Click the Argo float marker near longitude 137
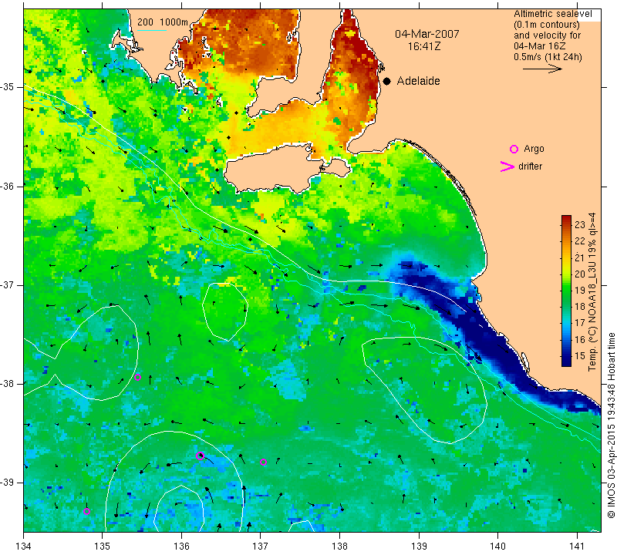Image resolution: width=617 pixels, height=555 pixels. tap(263, 462)
